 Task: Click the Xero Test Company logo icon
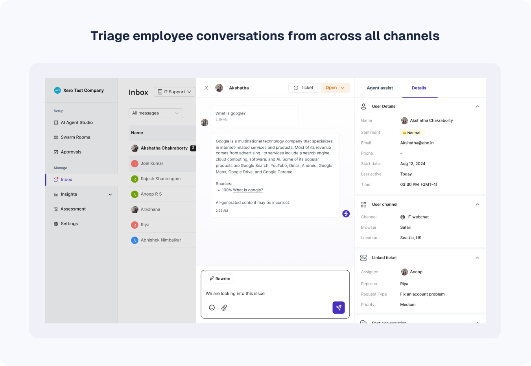[57, 90]
